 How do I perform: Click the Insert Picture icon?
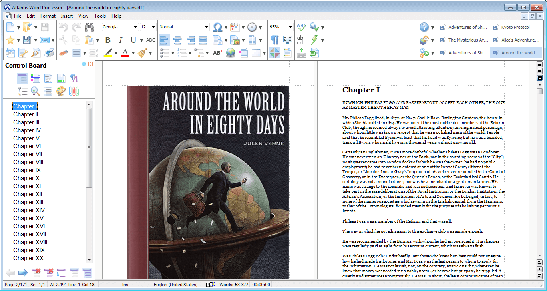[235, 40]
